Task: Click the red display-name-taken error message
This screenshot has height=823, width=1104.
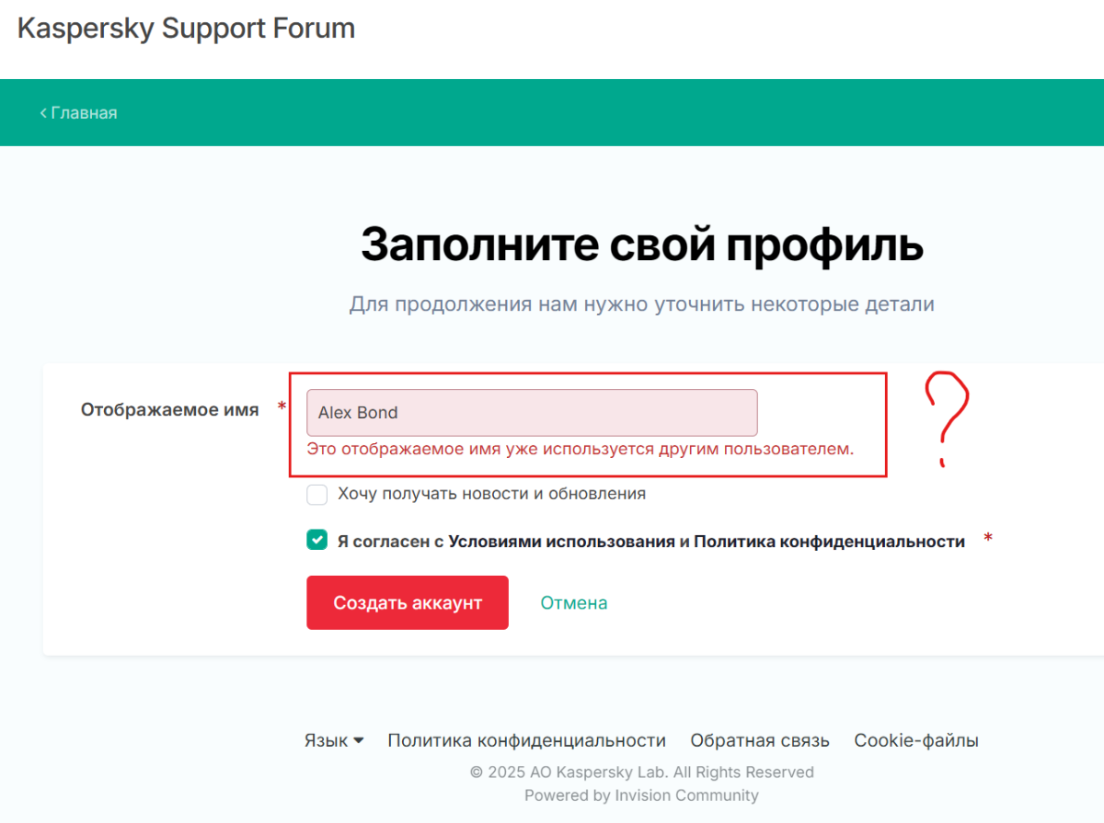Action: [581, 450]
